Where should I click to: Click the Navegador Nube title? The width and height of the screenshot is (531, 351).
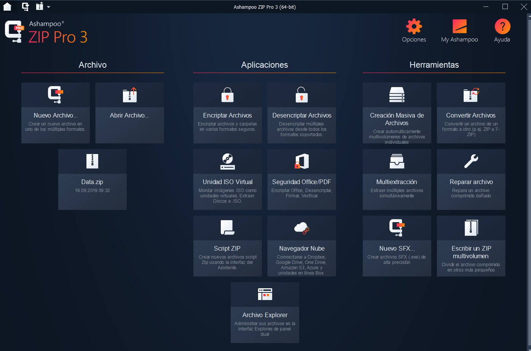coord(302,248)
